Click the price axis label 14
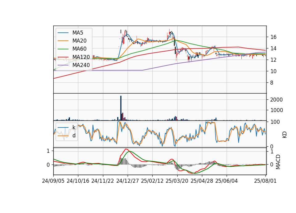Viewport: 296px width, 213px height. (x=273, y=48)
